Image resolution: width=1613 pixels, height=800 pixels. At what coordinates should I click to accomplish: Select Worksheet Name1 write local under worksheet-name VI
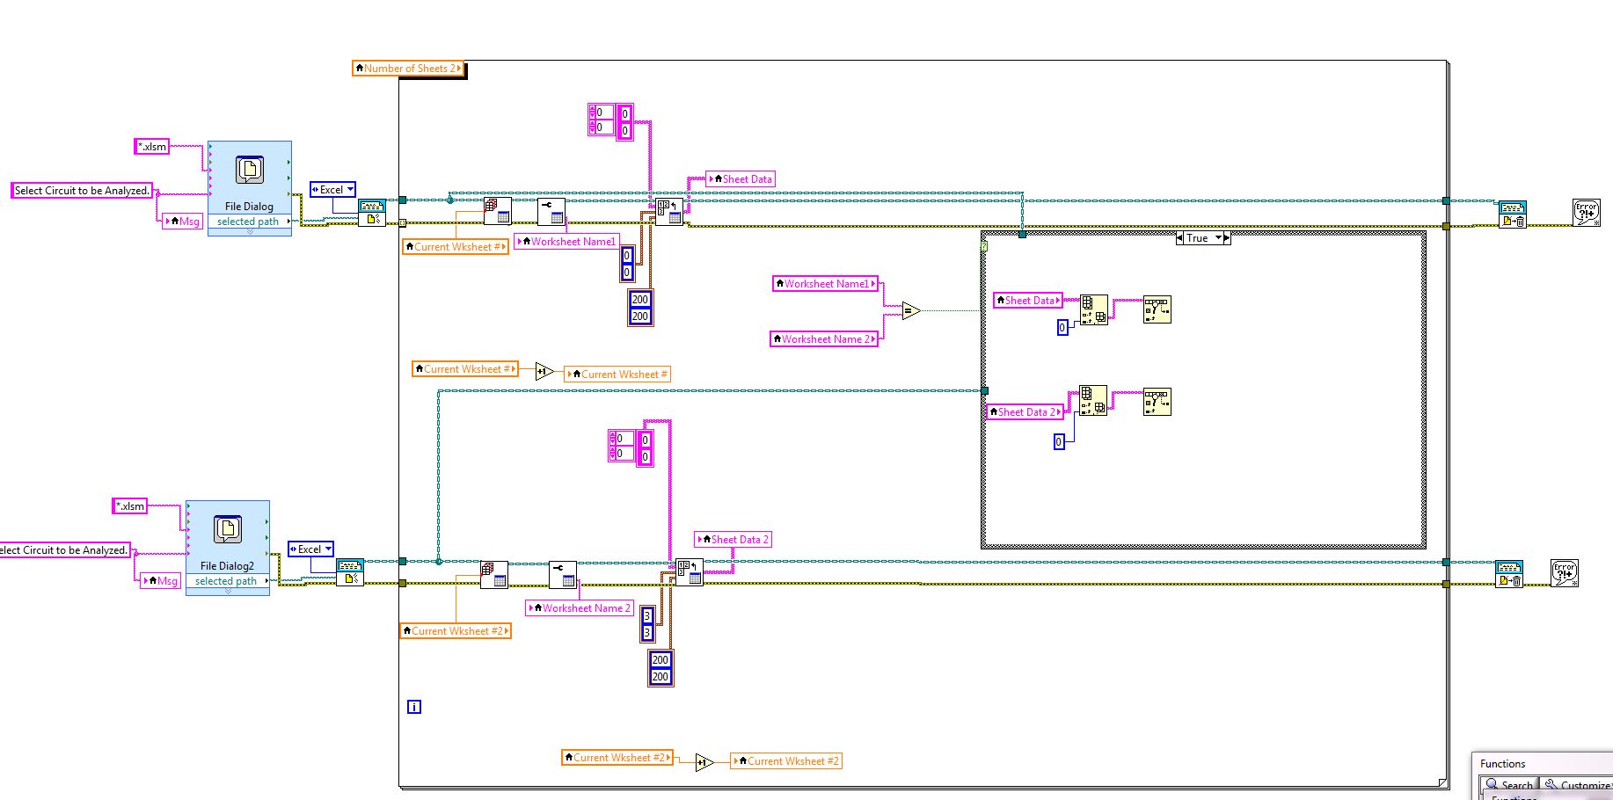(x=567, y=242)
